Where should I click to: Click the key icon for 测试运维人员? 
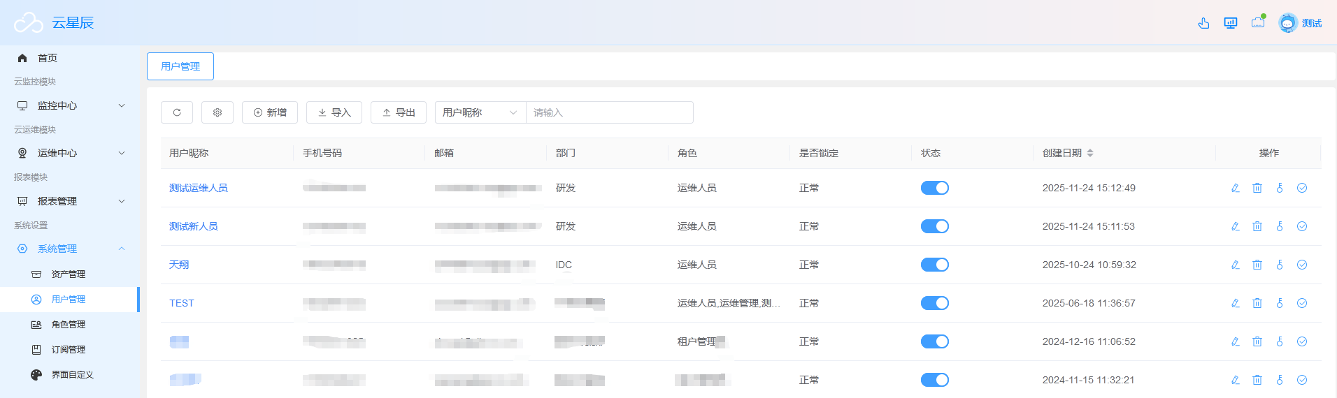(1280, 188)
